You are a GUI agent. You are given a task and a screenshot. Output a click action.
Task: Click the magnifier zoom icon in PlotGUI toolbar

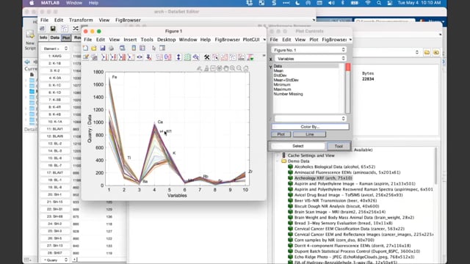click(x=196, y=57)
